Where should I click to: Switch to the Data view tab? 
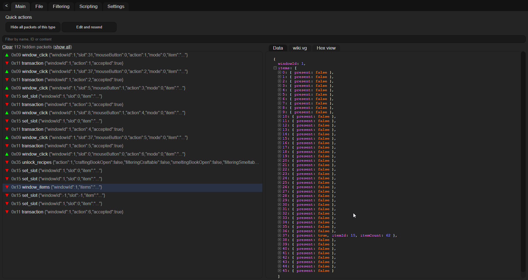tap(278, 48)
